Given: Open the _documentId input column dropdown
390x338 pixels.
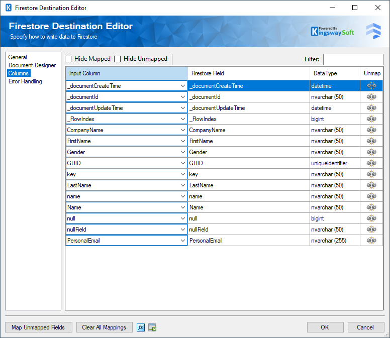Looking at the screenshot, I should (x=183, y=96).
